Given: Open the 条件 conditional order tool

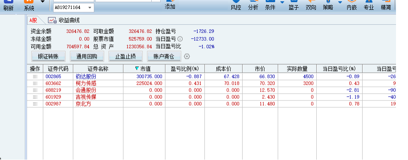Looking at the screenshot, I should (270, 5).
